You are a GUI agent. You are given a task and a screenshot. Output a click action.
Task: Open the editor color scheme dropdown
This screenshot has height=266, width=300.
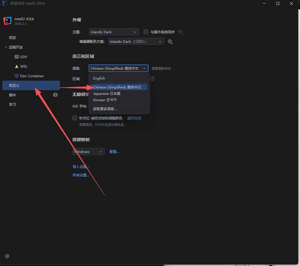pyautogui.click(x=136, y=41)
